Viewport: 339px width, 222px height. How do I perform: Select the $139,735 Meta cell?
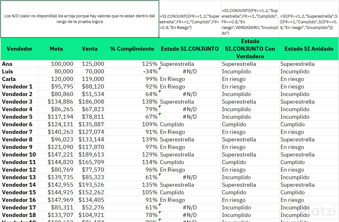(56, 177)
